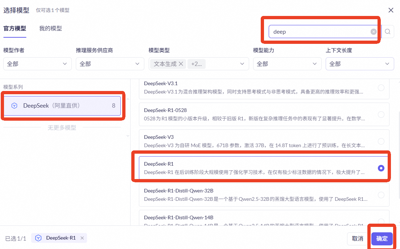The image size is (400, 249).
Task: Remove the 文本生成 filter tag
Action: pos(181,64)
